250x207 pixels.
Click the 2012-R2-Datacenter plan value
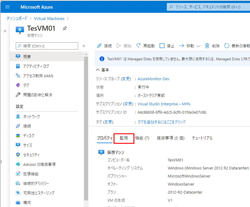pyautogui.click(x=185, y=192)
